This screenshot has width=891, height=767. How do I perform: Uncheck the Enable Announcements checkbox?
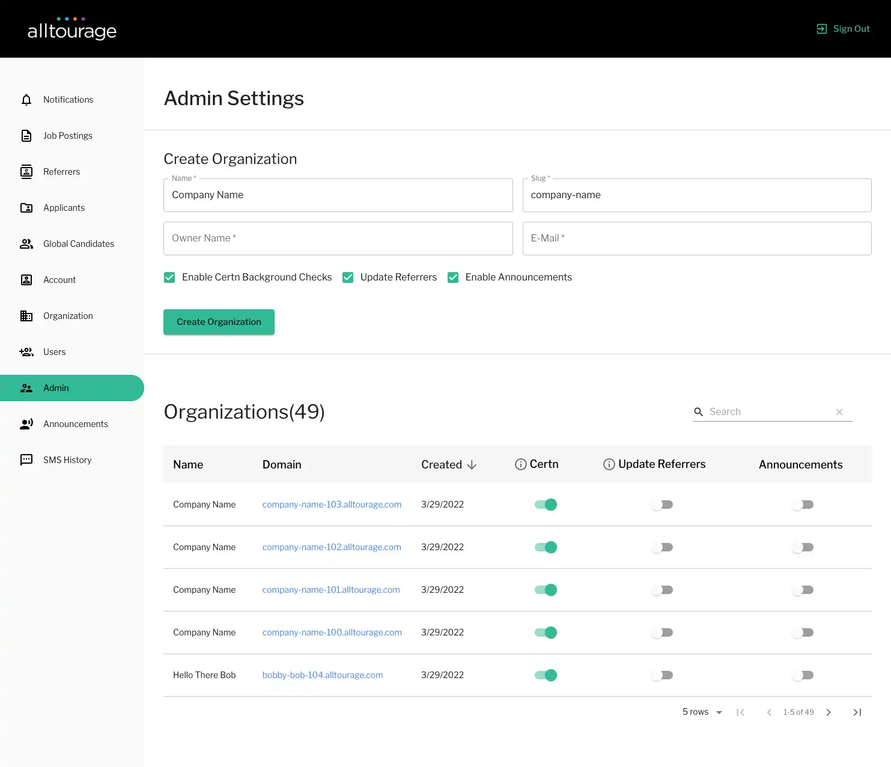[x=453, y=277]
